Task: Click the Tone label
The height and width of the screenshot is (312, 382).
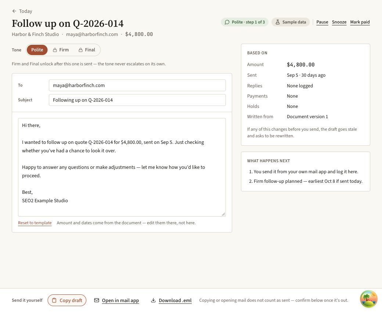Action: (x=17, y=50)
